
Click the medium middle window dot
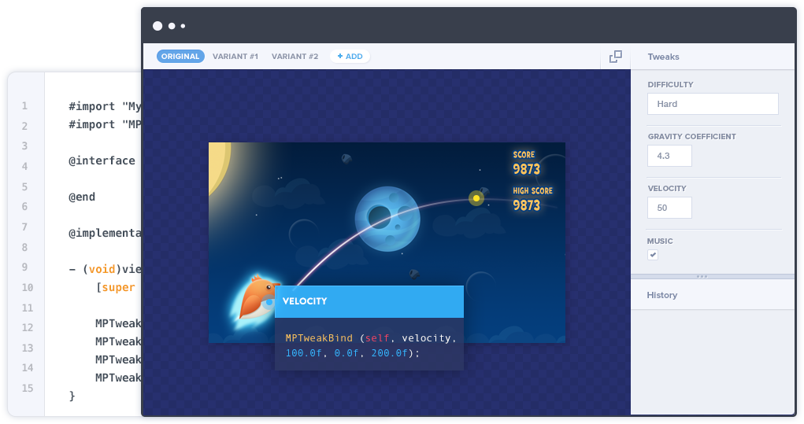(x=172, y=26)
